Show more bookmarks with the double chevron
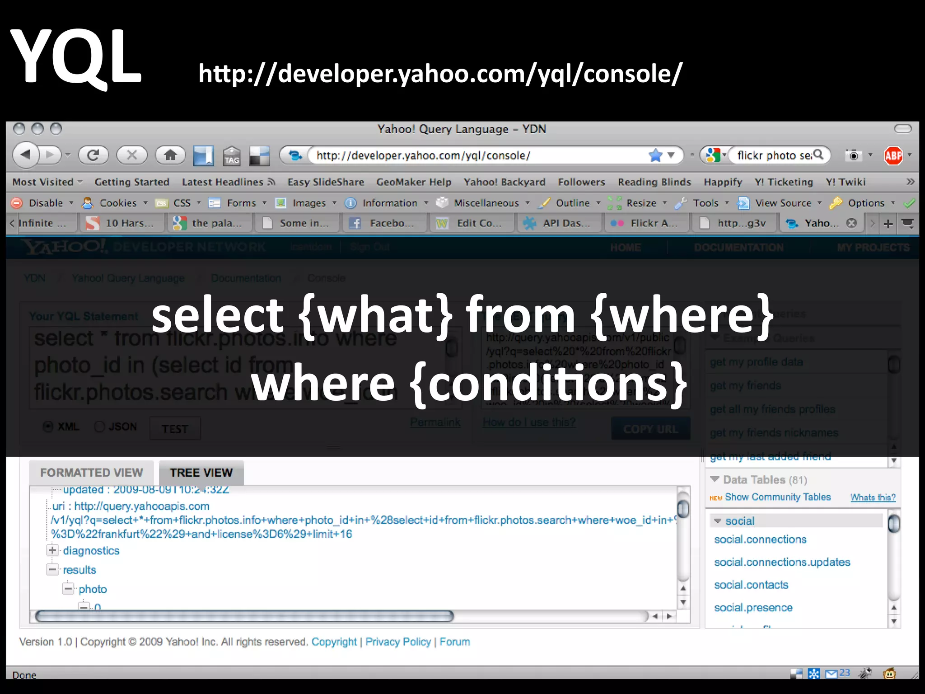Screen dimensions: 925x694 pyautogui.click(x=911, y=182)
